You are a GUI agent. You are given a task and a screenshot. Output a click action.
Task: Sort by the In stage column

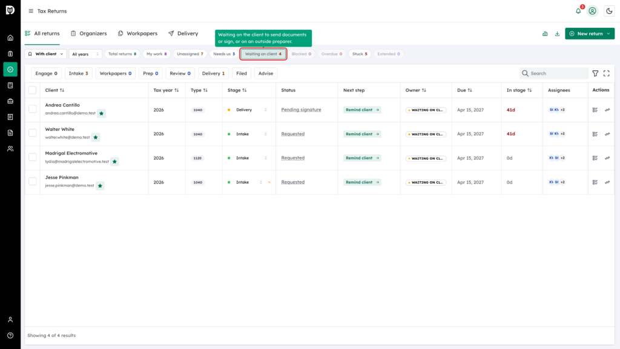pyautogui.click(x=519, y=90)
